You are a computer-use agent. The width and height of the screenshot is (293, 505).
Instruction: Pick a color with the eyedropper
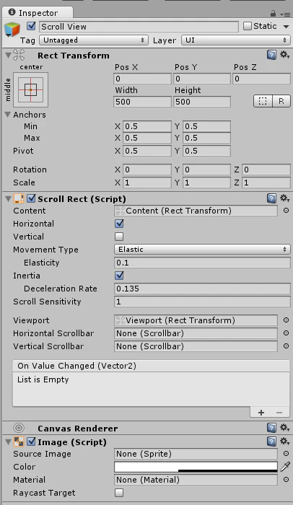286,467
